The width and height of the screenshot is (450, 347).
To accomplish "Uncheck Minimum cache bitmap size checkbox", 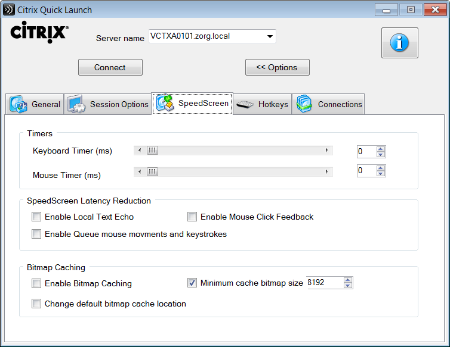I will pos(192,283).
